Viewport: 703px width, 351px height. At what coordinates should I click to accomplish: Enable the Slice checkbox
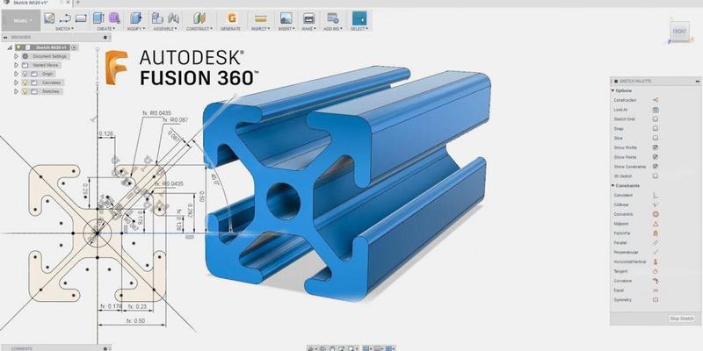656,138
